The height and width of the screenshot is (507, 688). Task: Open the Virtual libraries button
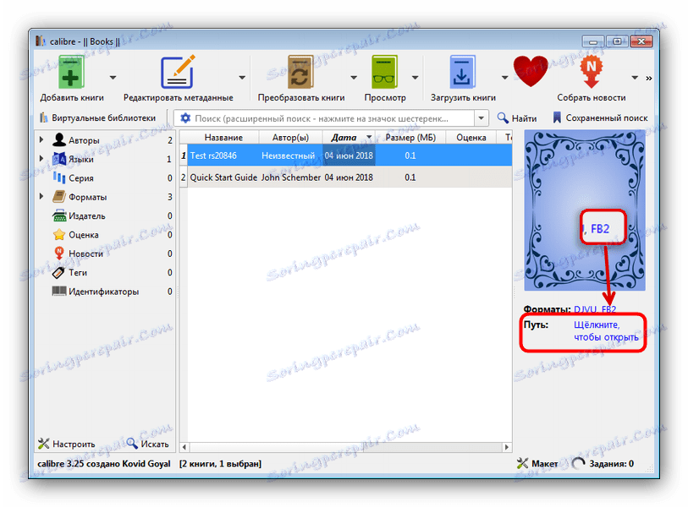click(97, 117)
